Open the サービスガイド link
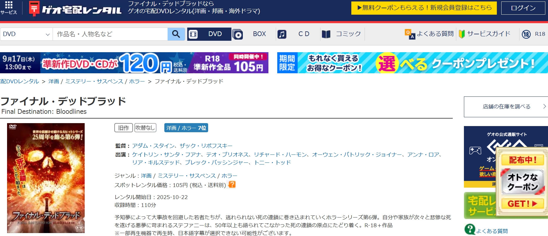This screenshot has height=236, width=548. coord(489,34)
